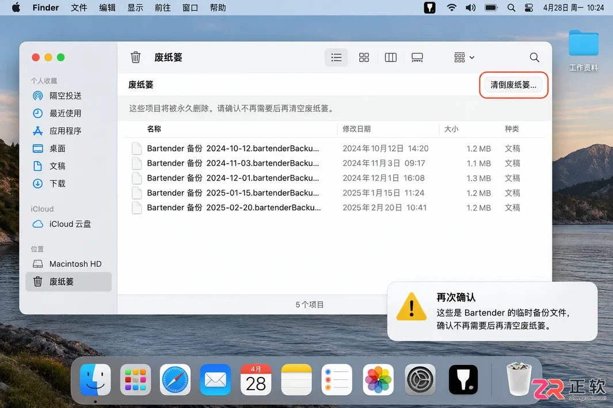Click the date and time display
Screen dimensions: 613x408
[x=573, y=7]
